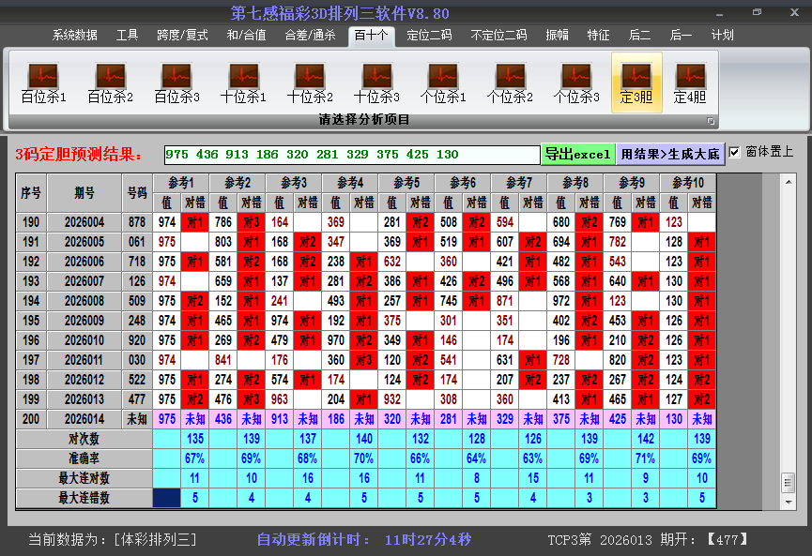This screenshot has width=812, height=556.
Task: Open the 系统数据 menu
Action: (x=74, y=36)
